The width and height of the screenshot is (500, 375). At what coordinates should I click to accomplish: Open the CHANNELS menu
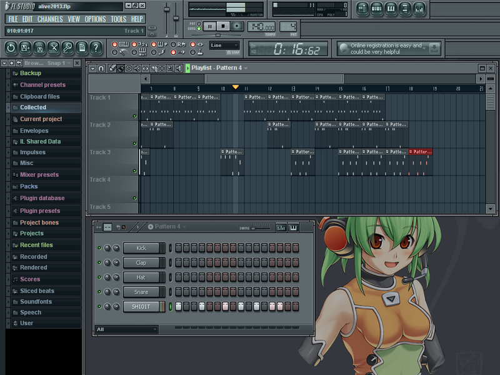tap(50, 19)
